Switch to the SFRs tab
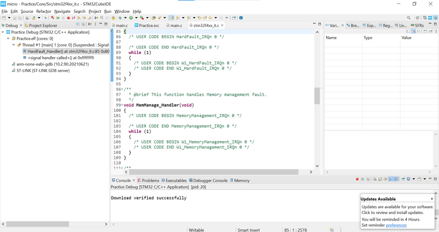The image size is (439, 232). [417, 25]
